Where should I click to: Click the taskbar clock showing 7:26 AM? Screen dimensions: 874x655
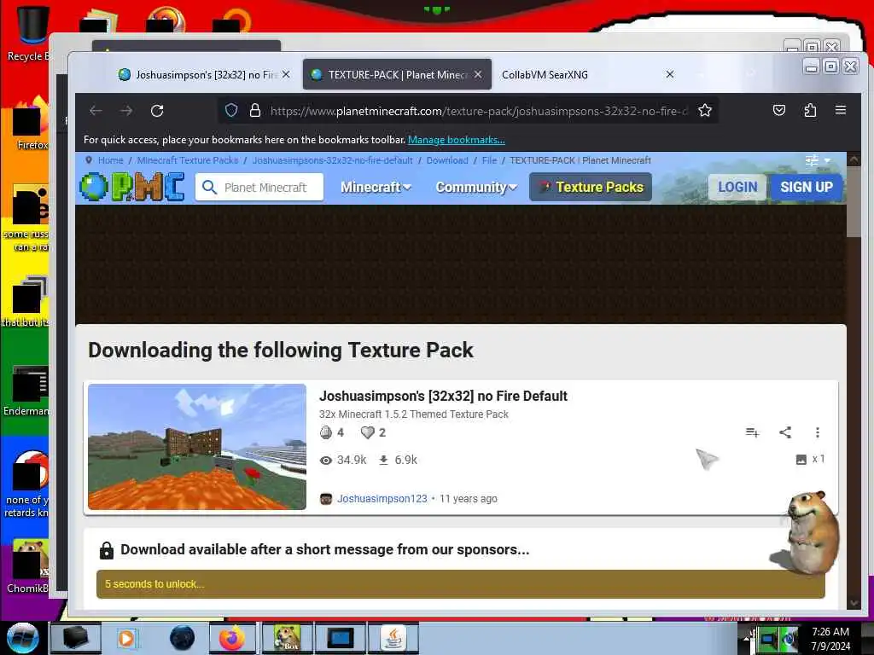pos(830,638)
